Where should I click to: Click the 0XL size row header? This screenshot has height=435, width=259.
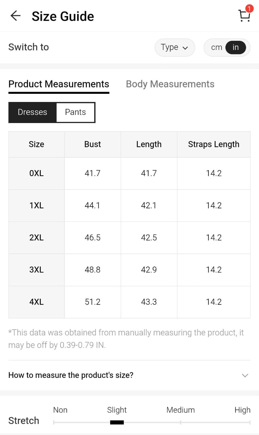[x=36, y=173]
